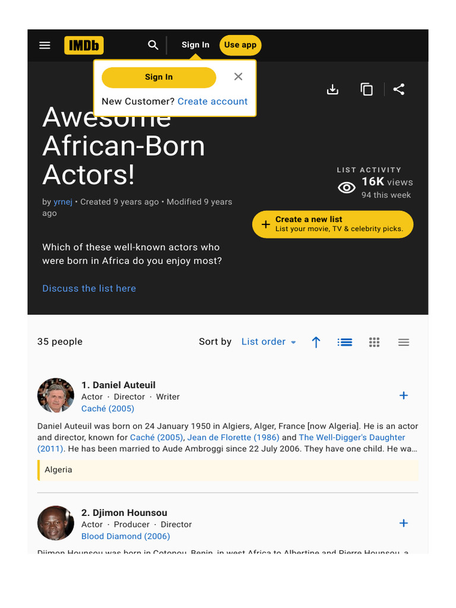Open Caché (2005) under Daniel Auteuil's name

pyautogui.click(x=108, y=408)
